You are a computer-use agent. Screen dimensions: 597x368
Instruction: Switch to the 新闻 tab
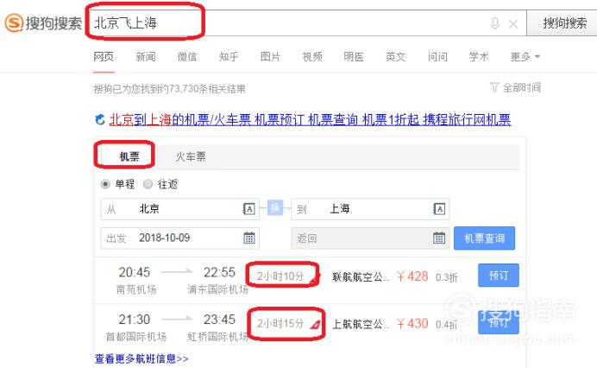(146, 57)
